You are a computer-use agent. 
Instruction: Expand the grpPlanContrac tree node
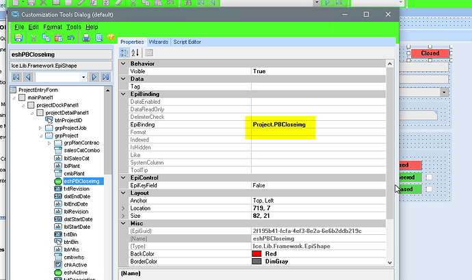[49, 143]
